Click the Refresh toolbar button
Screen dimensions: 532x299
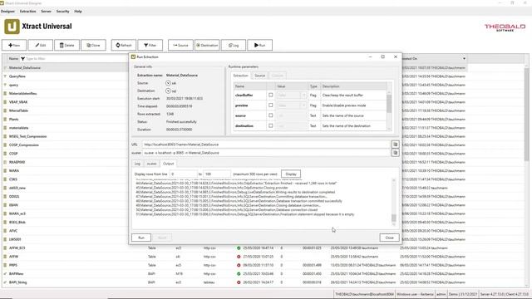coord(124,45)
